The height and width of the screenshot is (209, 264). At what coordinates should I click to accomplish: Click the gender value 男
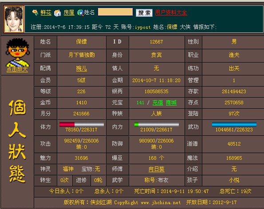pos(234,42)
